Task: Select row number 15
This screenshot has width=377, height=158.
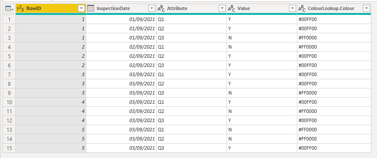Action: (9, 148)
